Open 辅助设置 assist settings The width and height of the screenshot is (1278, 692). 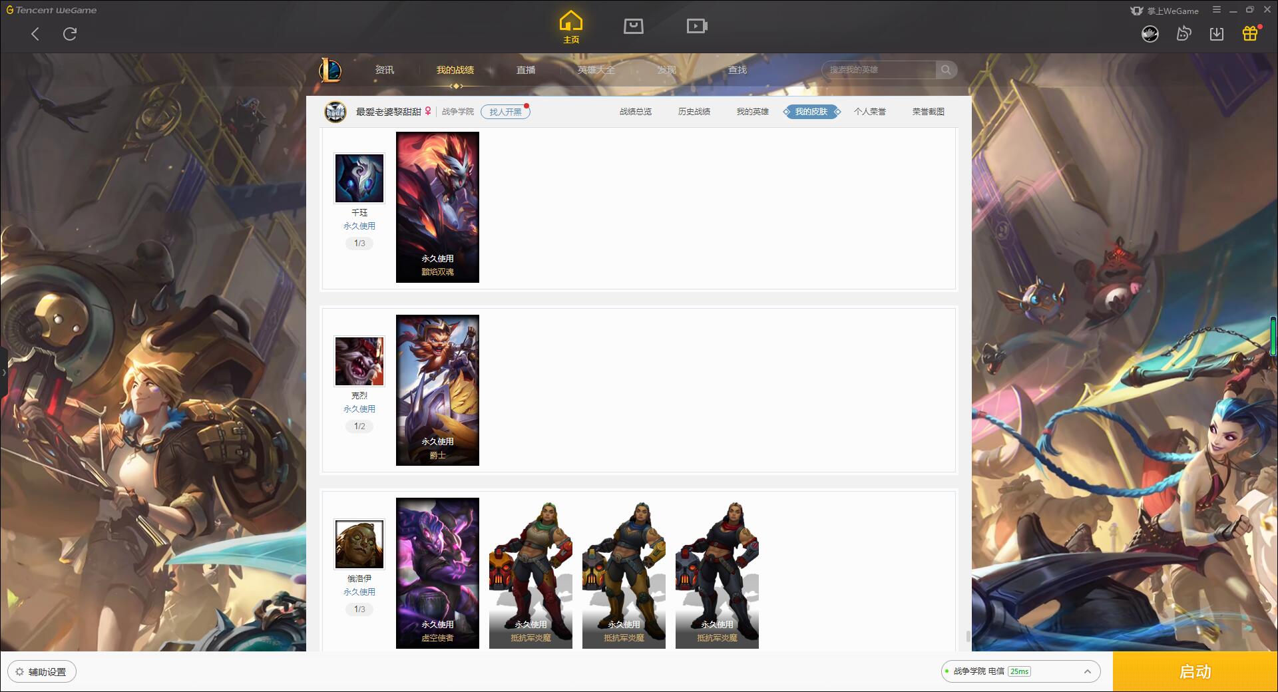pos(42,672)
